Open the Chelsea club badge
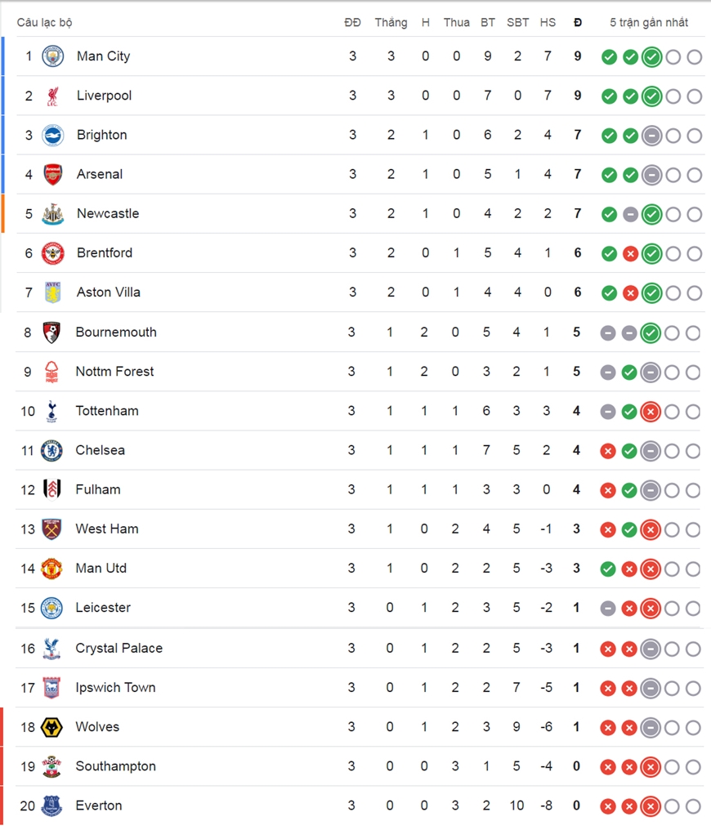Image resolution: width=711 pixels, height=830 pixels. click(51, 450)
